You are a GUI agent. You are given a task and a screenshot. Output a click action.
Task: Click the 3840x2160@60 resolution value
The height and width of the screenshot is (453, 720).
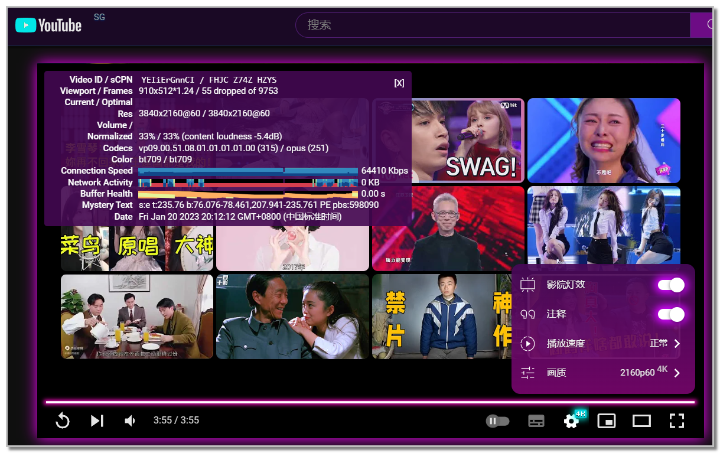pos(204,113)
